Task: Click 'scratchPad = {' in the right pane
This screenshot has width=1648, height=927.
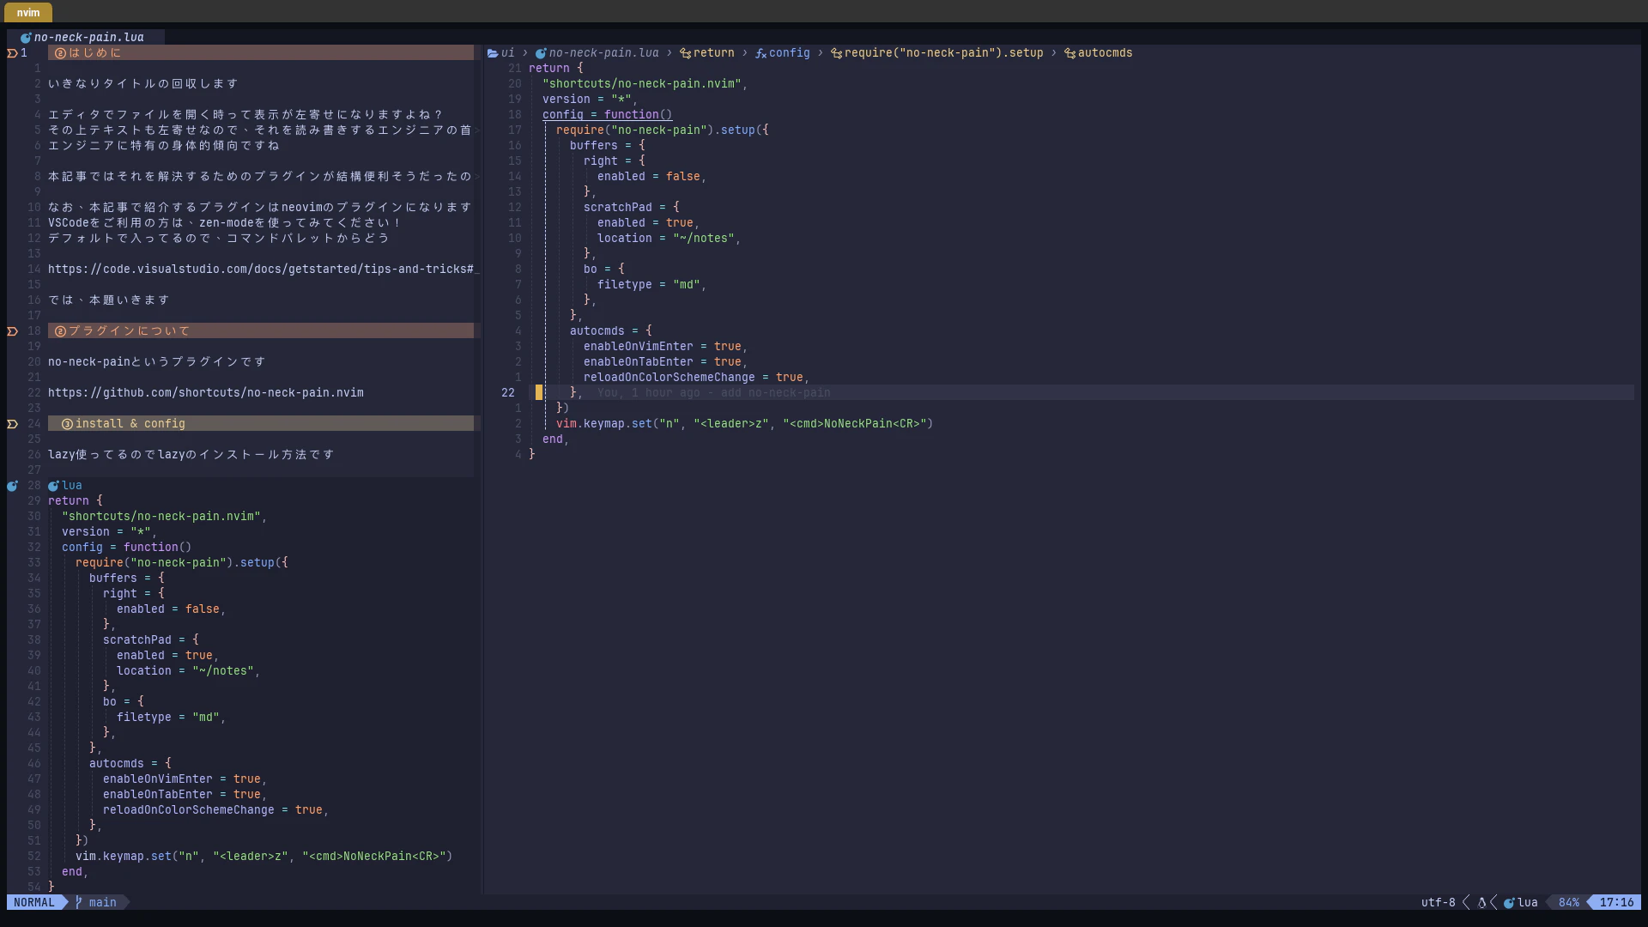Action: pos(632,208)
